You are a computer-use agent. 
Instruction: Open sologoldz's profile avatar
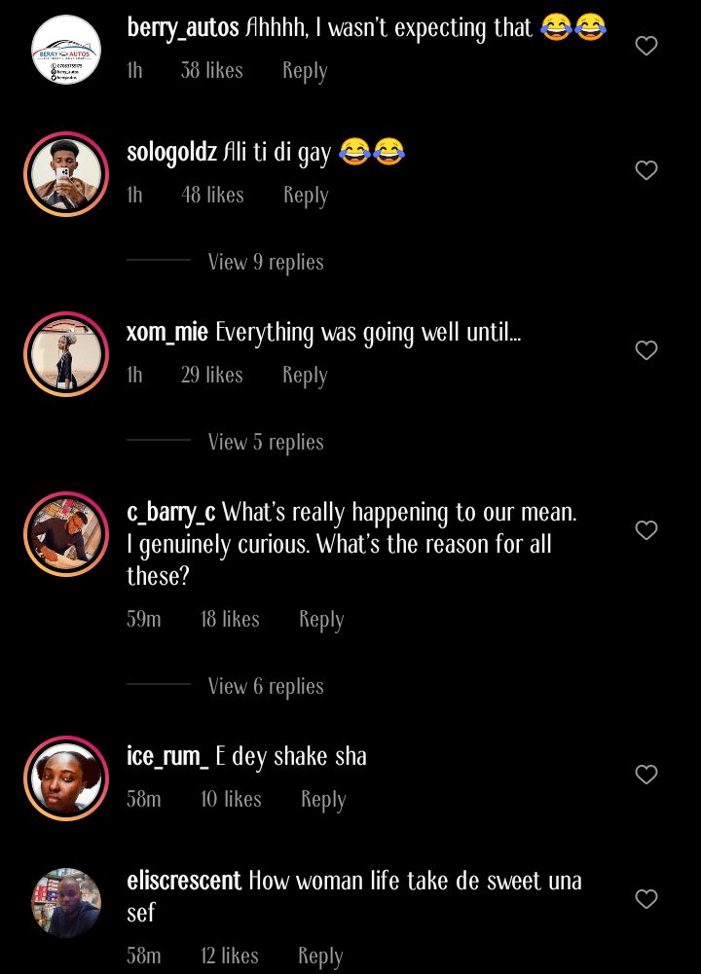(66, 174)
